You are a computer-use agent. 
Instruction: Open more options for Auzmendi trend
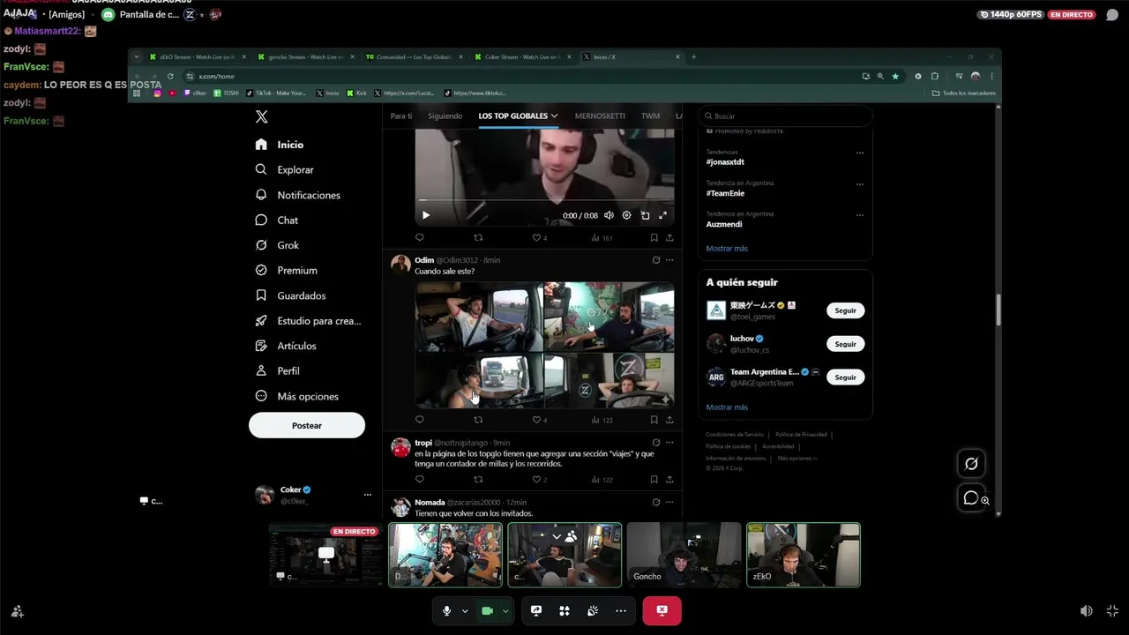tap(860, 215)
